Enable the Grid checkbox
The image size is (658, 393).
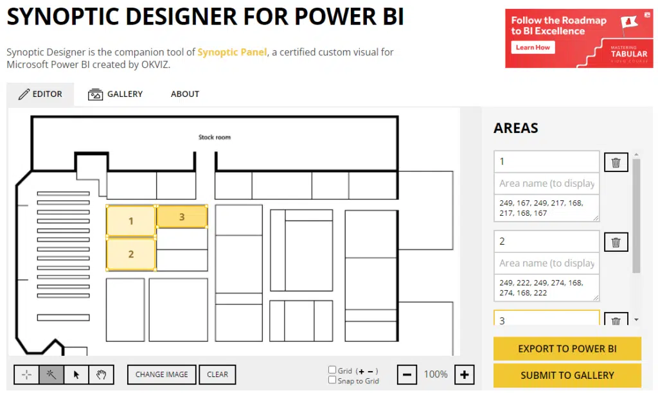[x=333, y=370]
